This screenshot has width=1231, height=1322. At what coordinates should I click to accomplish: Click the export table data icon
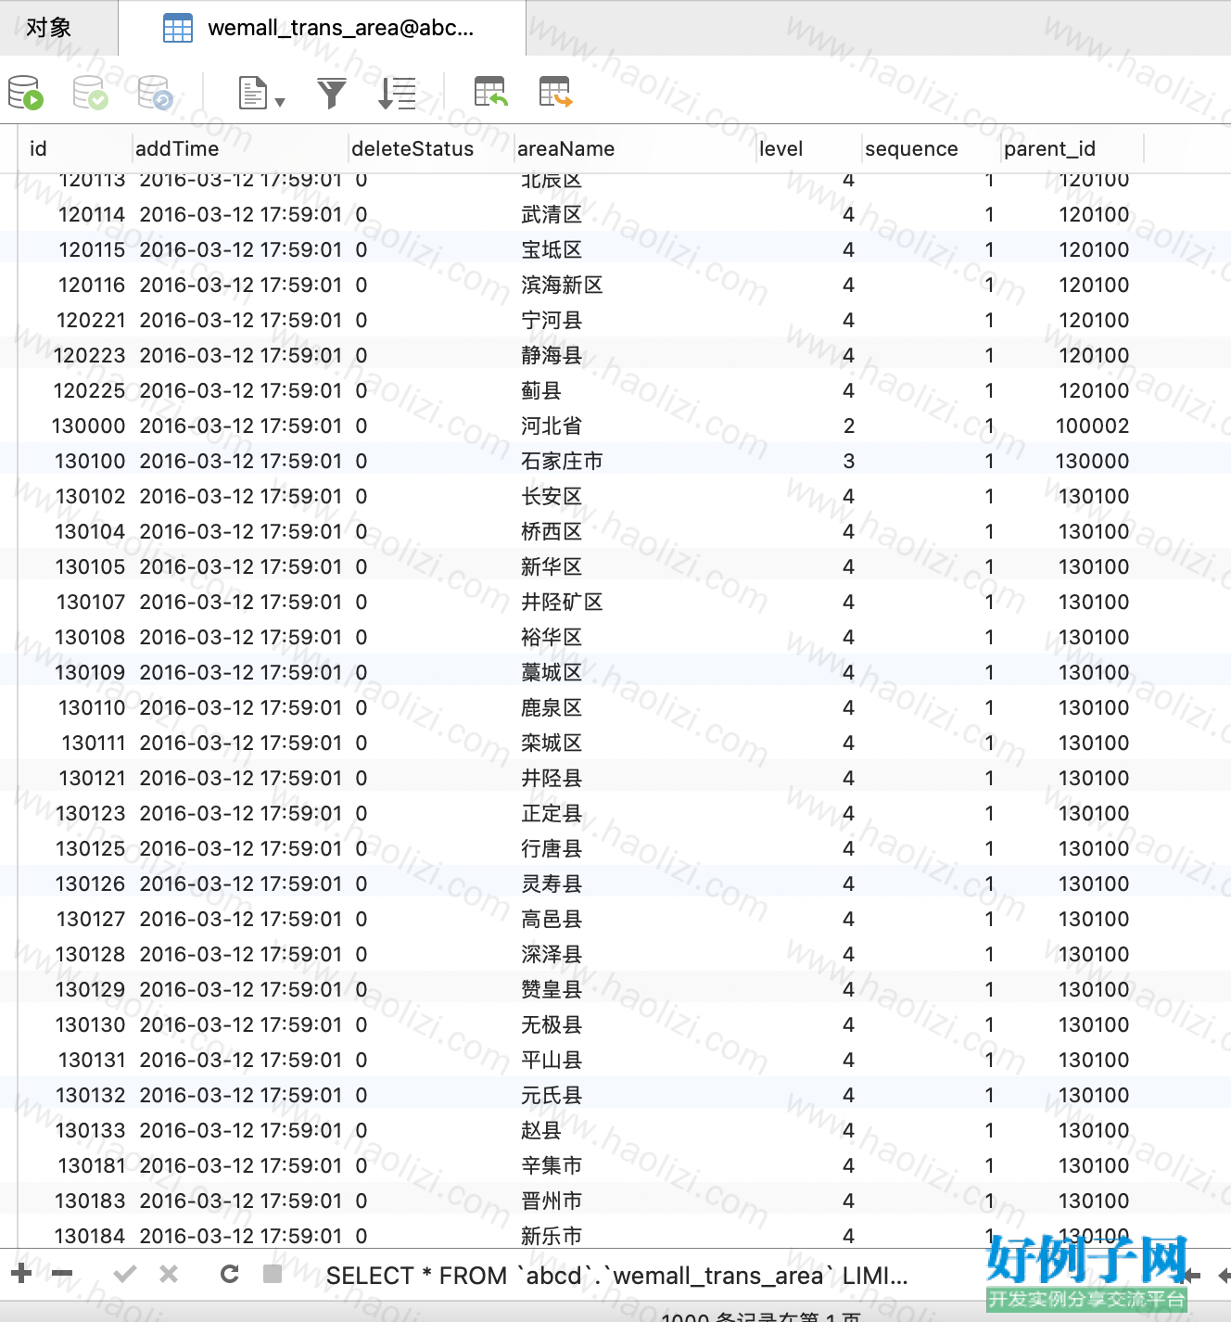coord(555,92)
